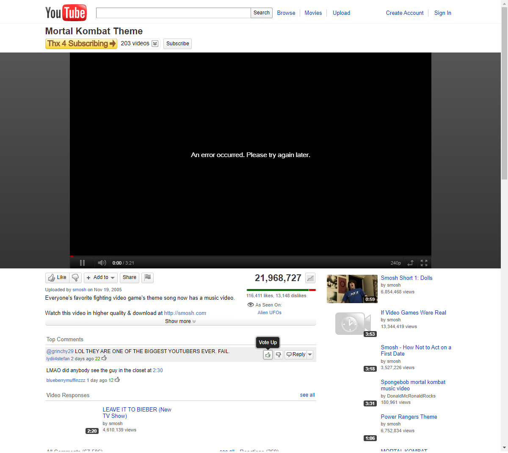Click the Sign In link
The width and height of the screenshot is (508, 453).
[x=442, y=13]
